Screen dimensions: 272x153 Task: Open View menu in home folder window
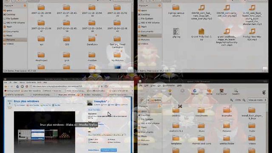[153, 85]
